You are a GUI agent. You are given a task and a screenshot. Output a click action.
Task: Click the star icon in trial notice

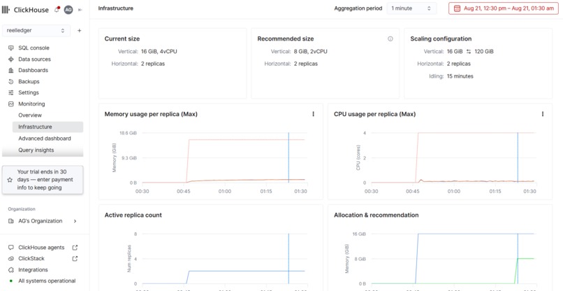(x=10, y=180)
